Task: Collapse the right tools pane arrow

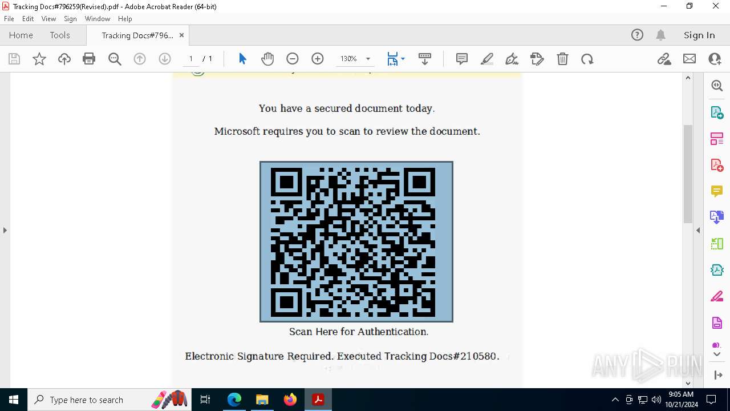Action: point(698,230)
